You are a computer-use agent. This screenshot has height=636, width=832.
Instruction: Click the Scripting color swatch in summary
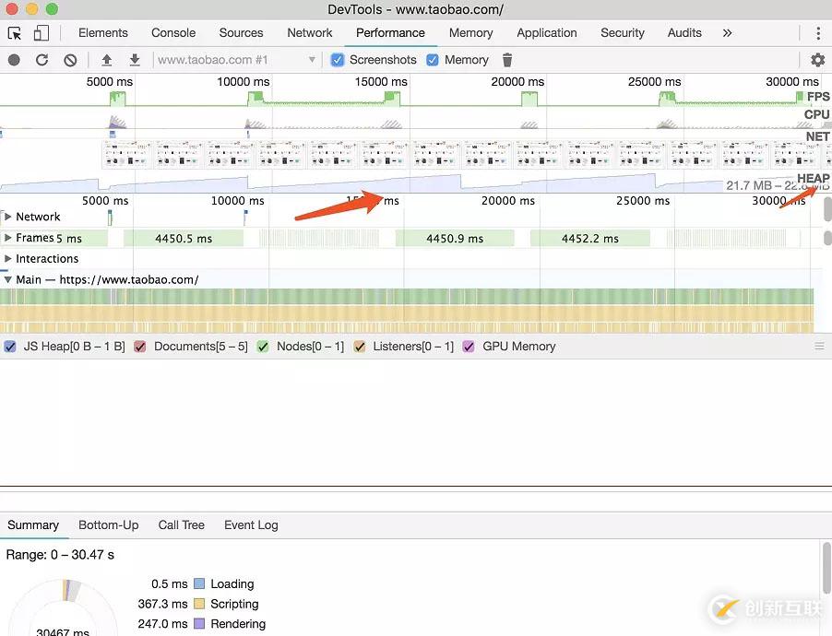(199, 604)
